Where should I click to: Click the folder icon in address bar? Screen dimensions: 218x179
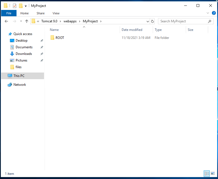coord(33,21)
